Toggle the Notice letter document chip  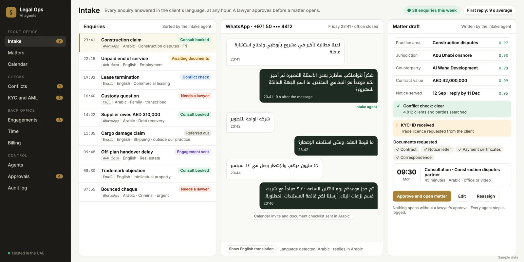437,150
